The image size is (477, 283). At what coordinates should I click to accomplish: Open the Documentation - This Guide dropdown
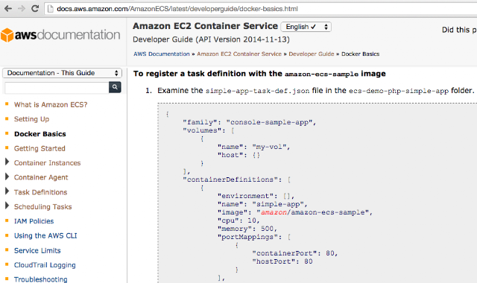[x=62, y=73]
